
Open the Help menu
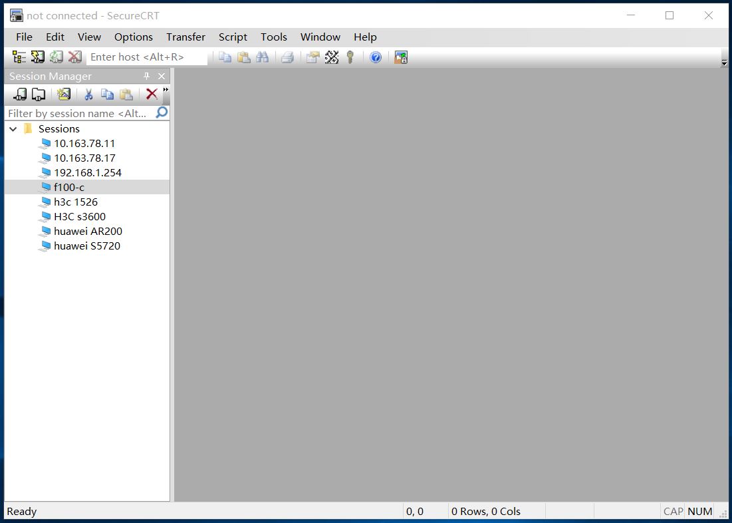[x=365, y=37]
